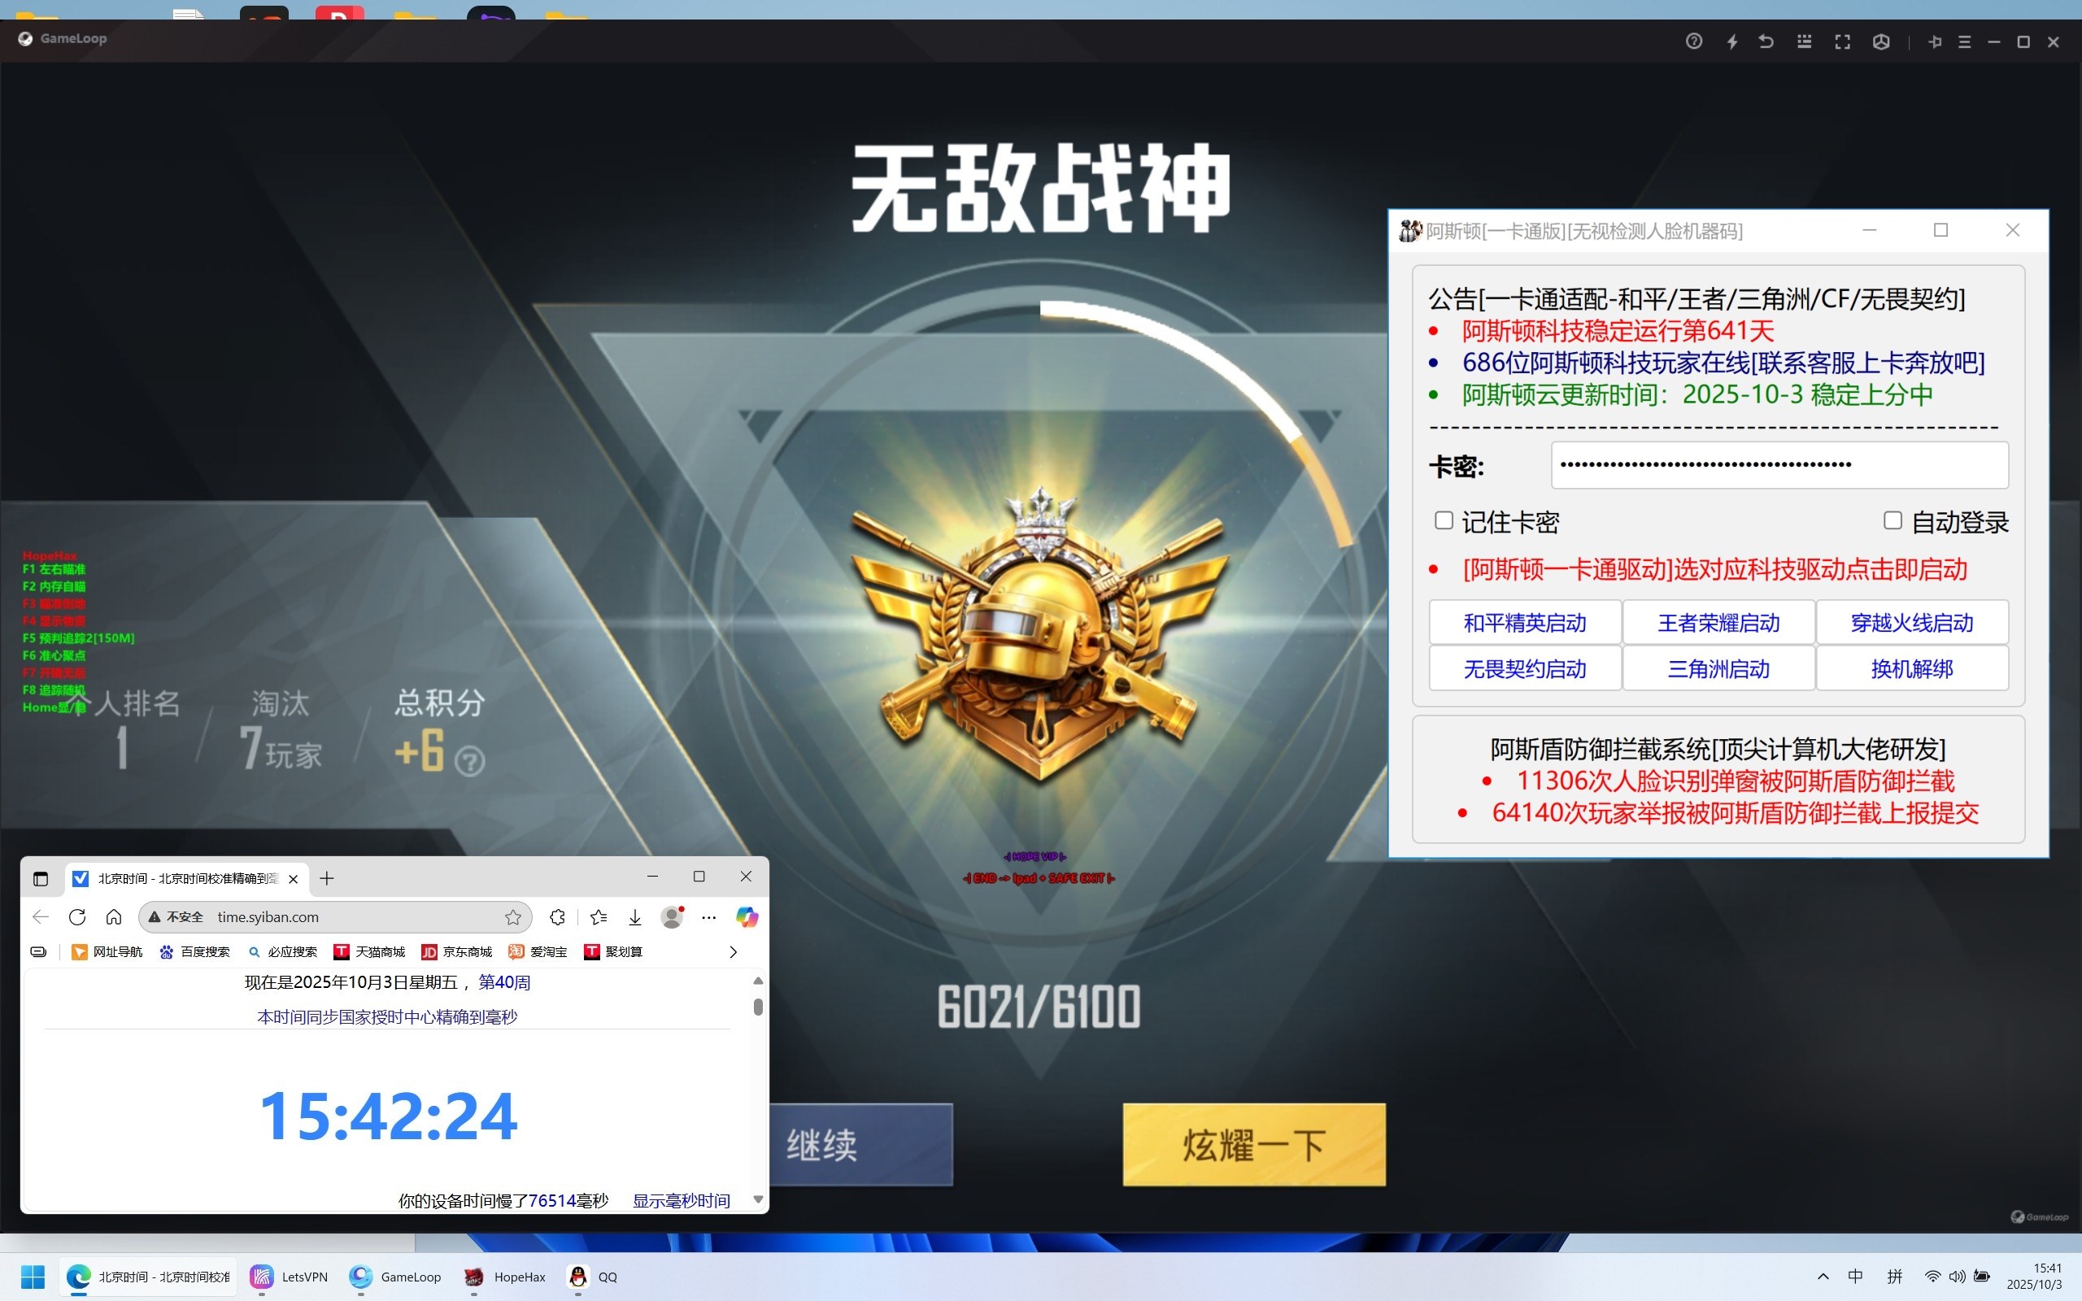Click the lightning boost icon in GameLoop

click(x=1731, y=41)
